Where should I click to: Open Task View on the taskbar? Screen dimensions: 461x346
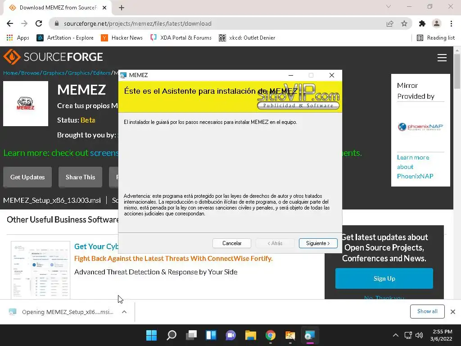(191, 335)
